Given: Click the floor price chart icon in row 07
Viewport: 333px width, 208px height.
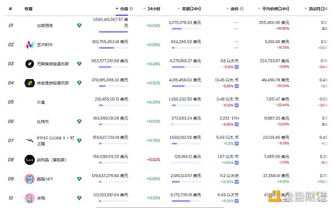Looking at the screenshot, I should coord(236,144).
